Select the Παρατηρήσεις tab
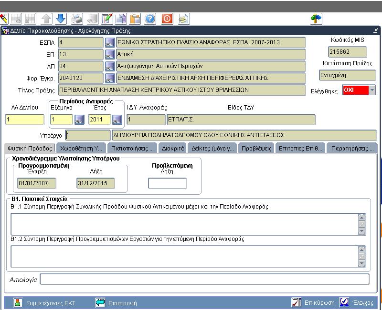The width and height of the screenshot is (382, 310). click(x=352, y=148)
